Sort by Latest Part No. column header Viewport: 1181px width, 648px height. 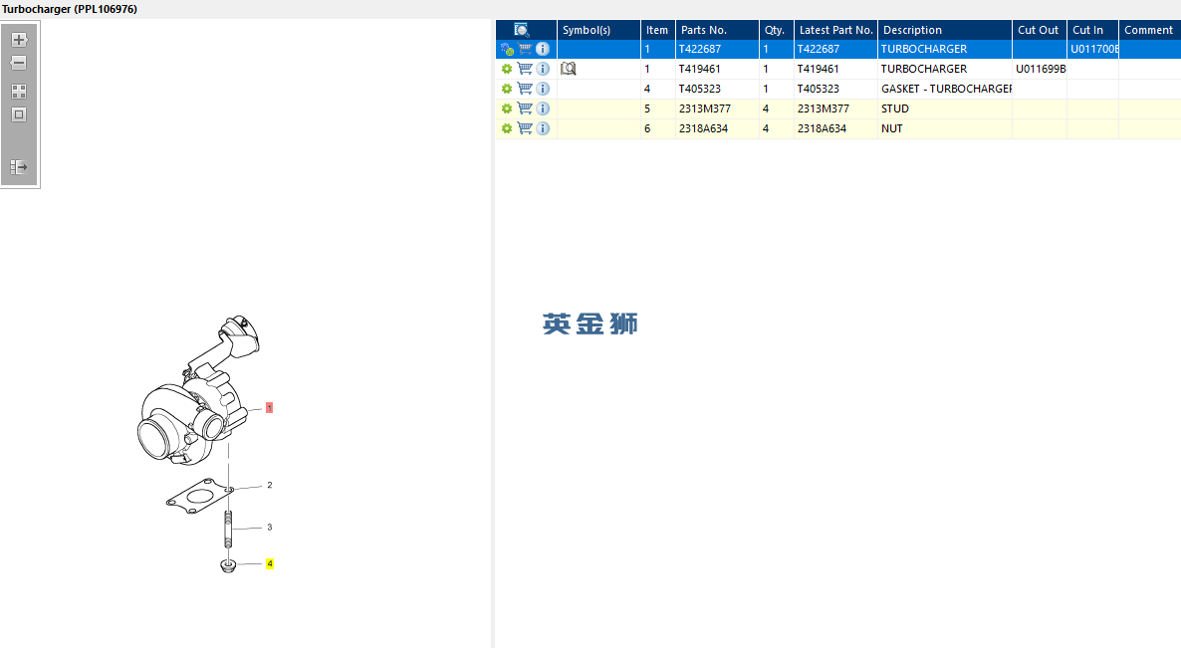[x=836, y=30]
